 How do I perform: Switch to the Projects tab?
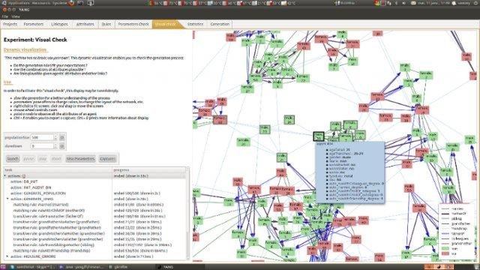[x=10, y=24]
